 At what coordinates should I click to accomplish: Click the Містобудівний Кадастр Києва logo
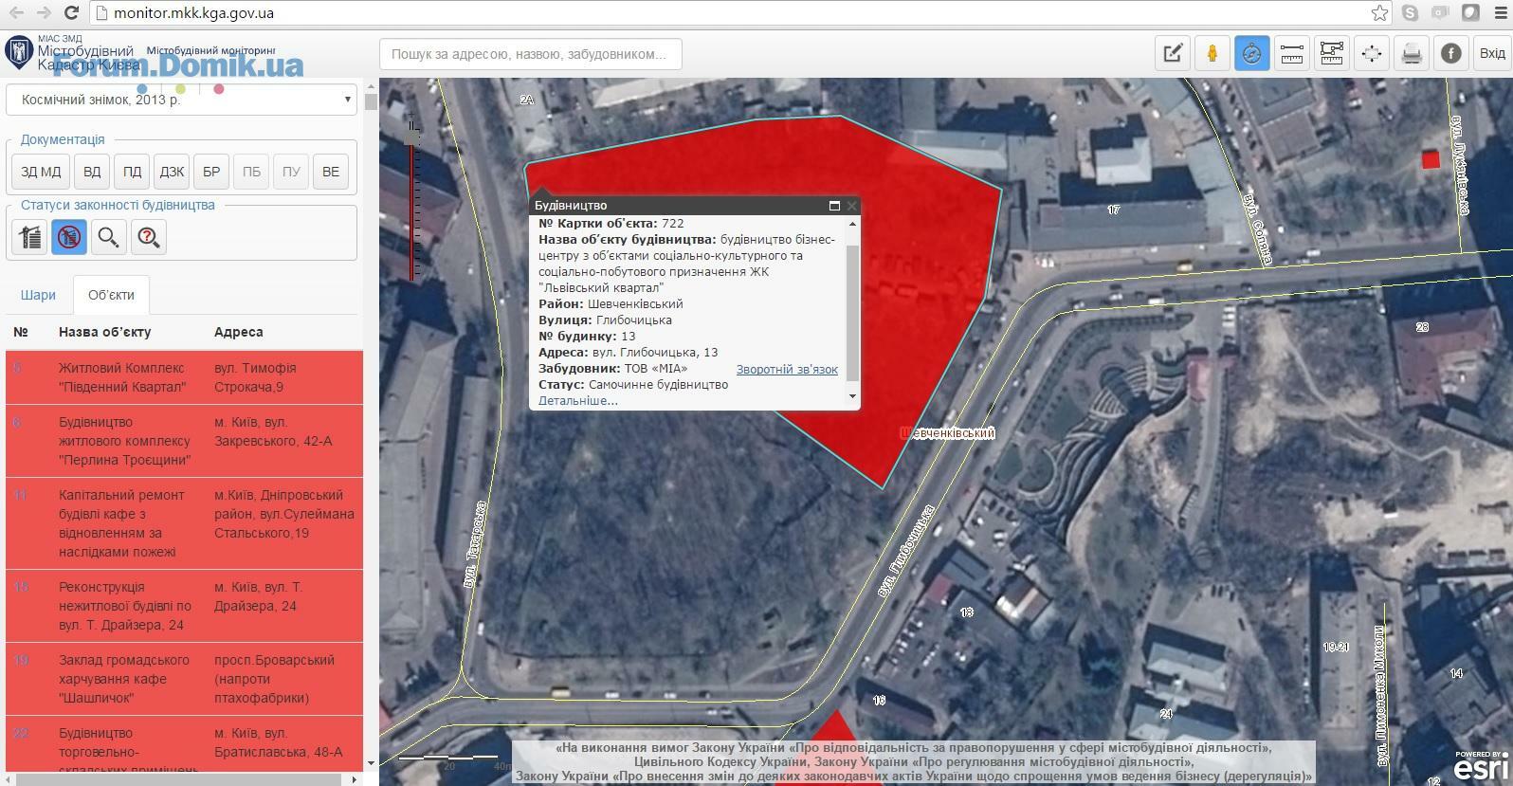pos(72,54)
